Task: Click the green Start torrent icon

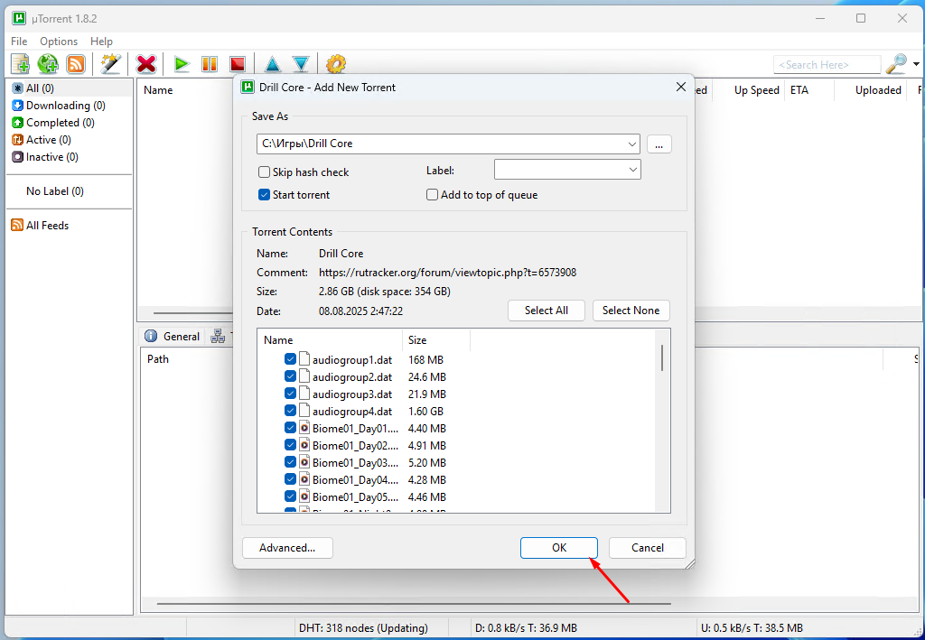Action: 182,64
